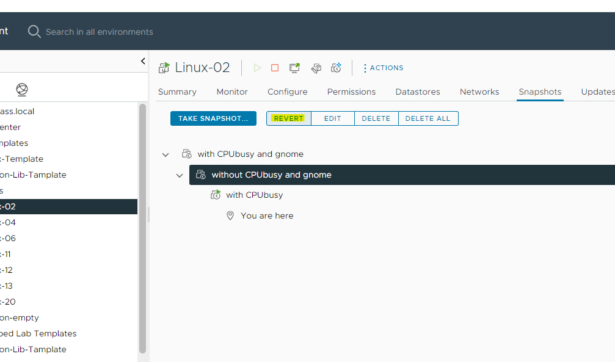Click the EDIT snapshot button

333,118
